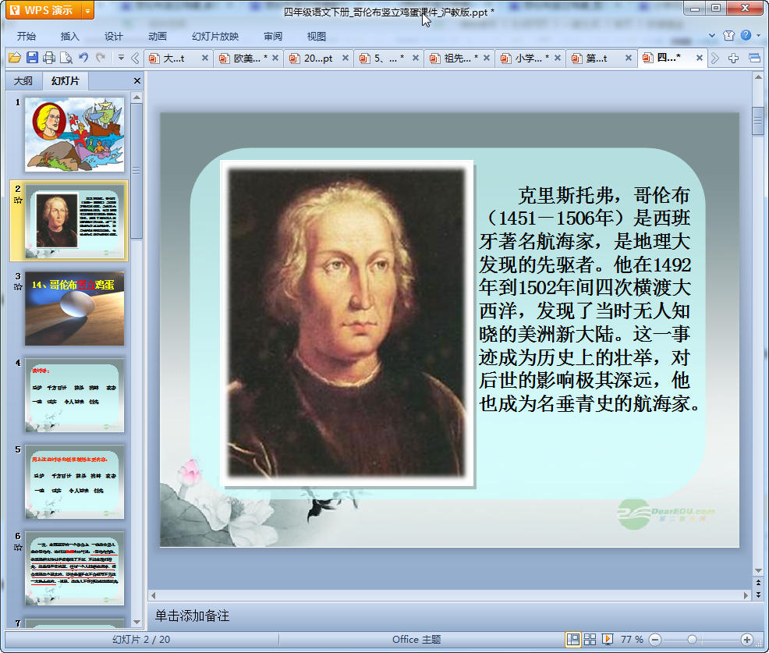Close the 20...pt document tab
This screenshot has width=769, height=653.
click(346, 58)
